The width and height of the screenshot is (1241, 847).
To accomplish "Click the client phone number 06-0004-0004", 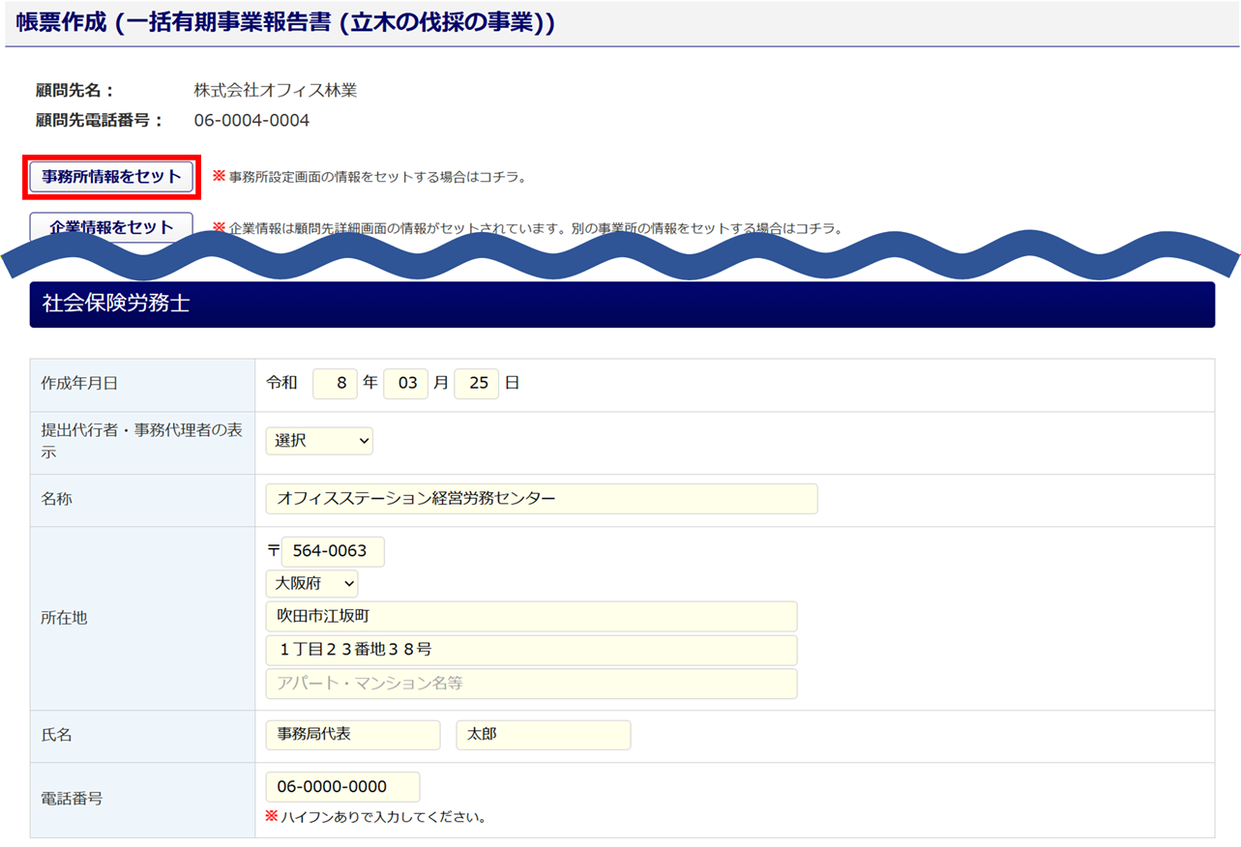I will (251, 121).
